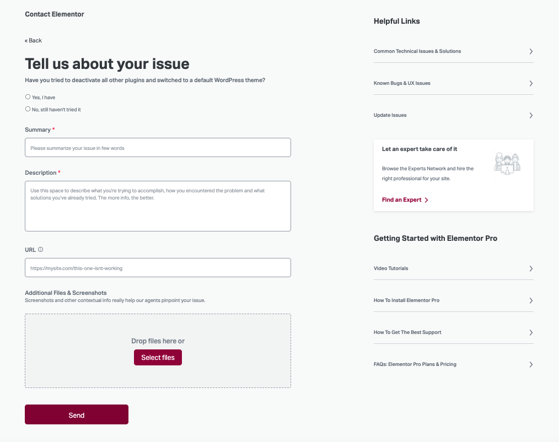Click the URL input field
The image size is (559, 442).
158,268
